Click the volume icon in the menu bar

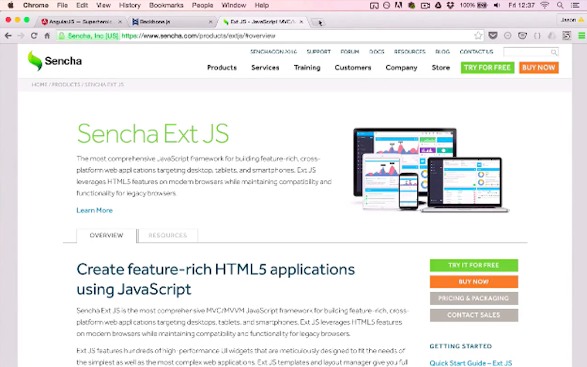(x=497, y=5)
